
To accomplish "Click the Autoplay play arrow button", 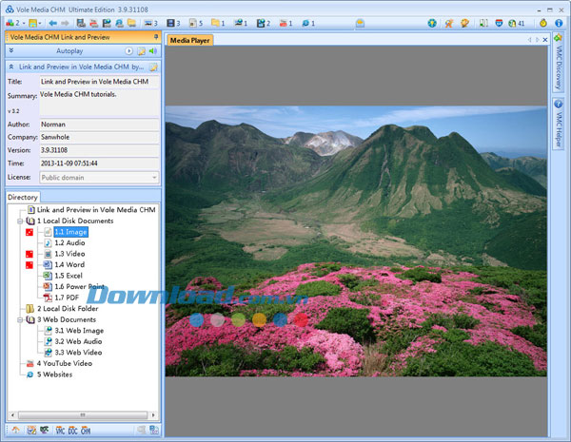I will click(129, 50).
